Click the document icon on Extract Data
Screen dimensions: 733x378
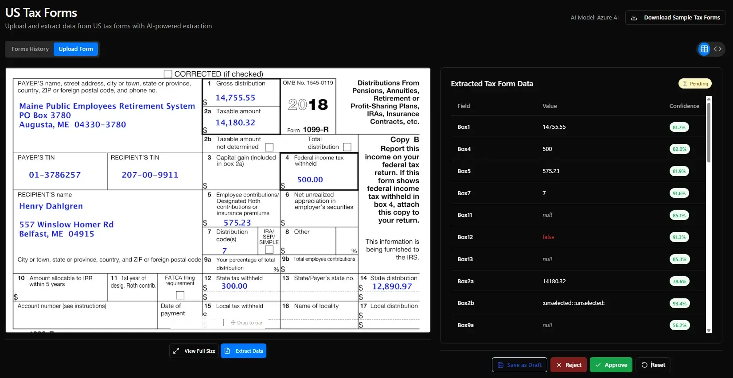point(227,351)
